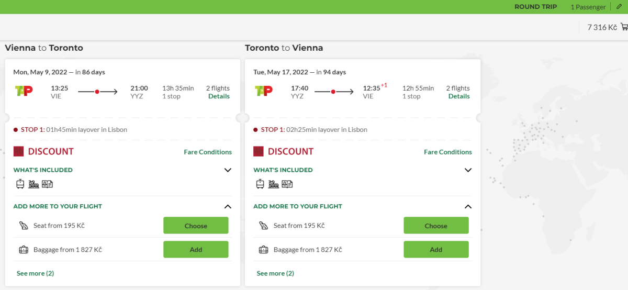The width and height of the screenshot is (628, 290).
Task: Click See more (2) on the return card
Action: (275, 273)
